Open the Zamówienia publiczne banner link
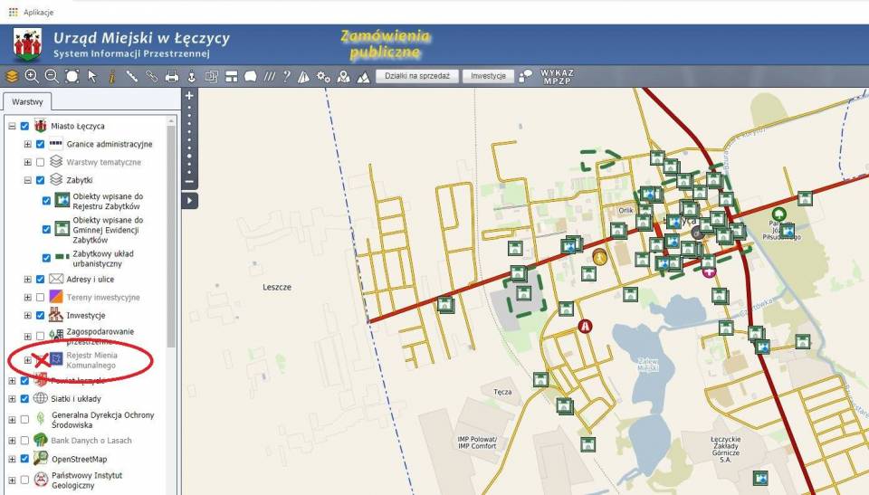Viewport: 869px width, 495px height. (x=386, y=44)
